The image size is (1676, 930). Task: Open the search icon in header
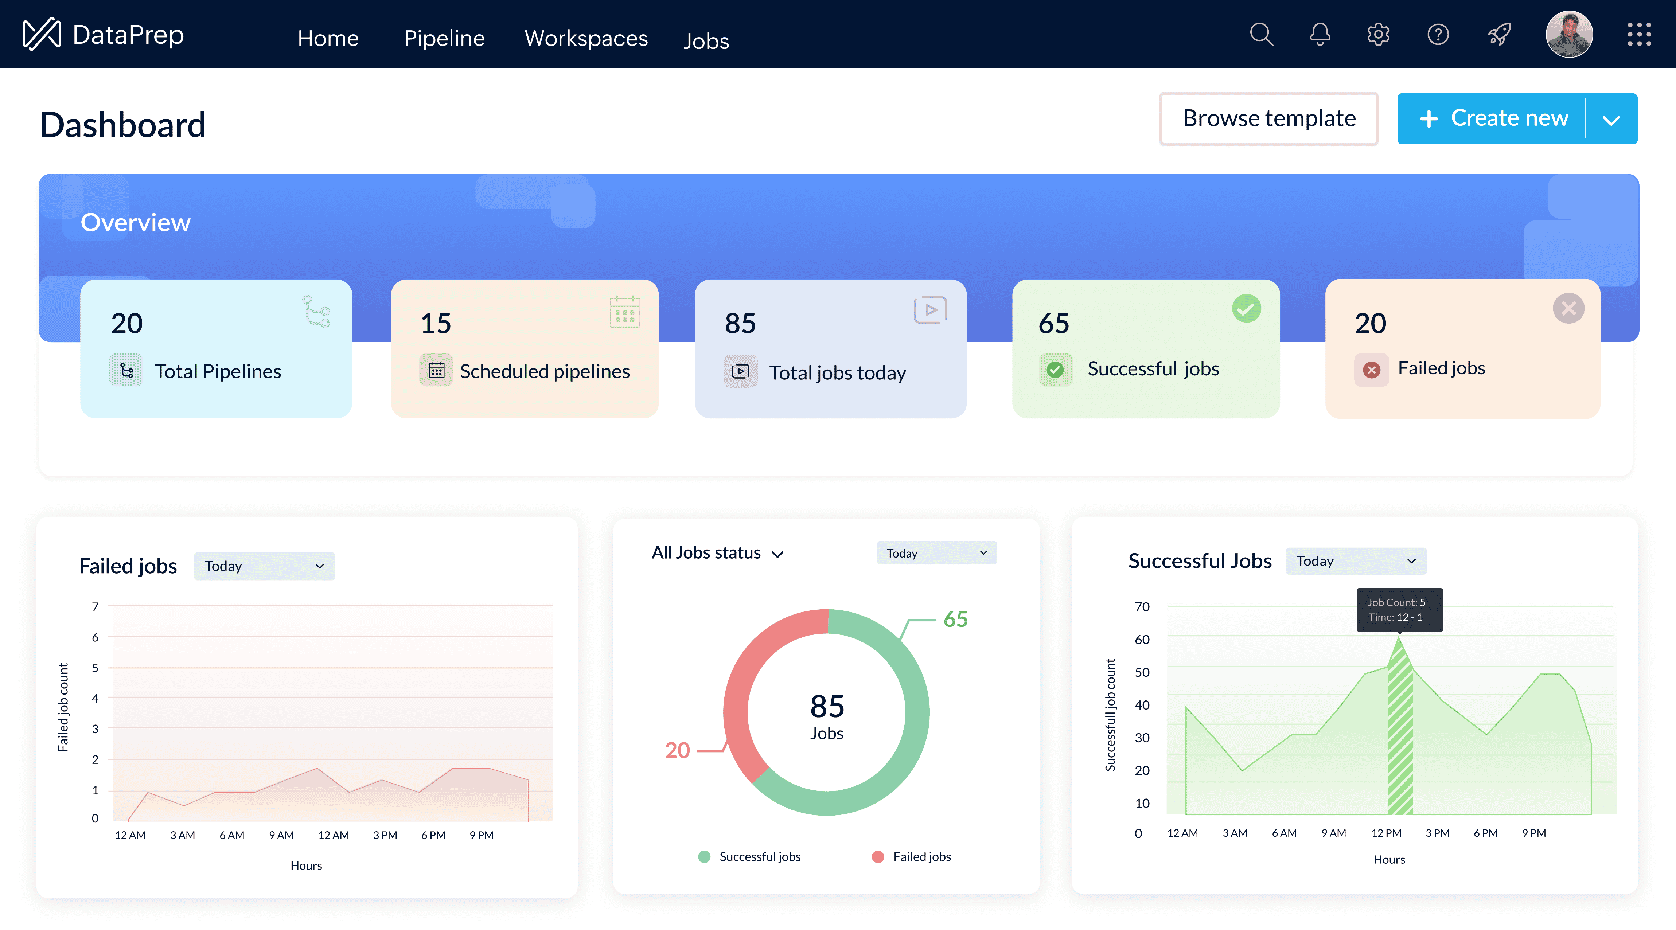[x=1261, y=34]
